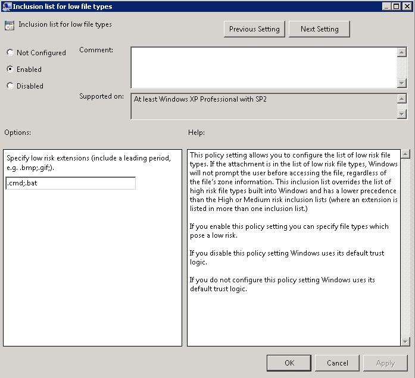The width and height of the screenshot is (415, 378).
Task: Click inside the Comment text box
Action: click(x=264, y=68)
